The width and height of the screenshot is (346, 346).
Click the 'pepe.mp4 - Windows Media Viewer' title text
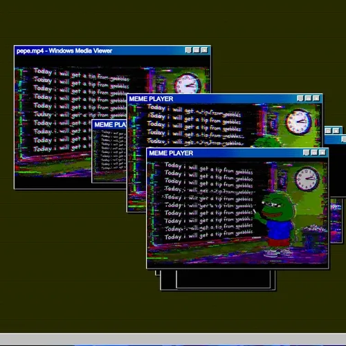[64, 51]
